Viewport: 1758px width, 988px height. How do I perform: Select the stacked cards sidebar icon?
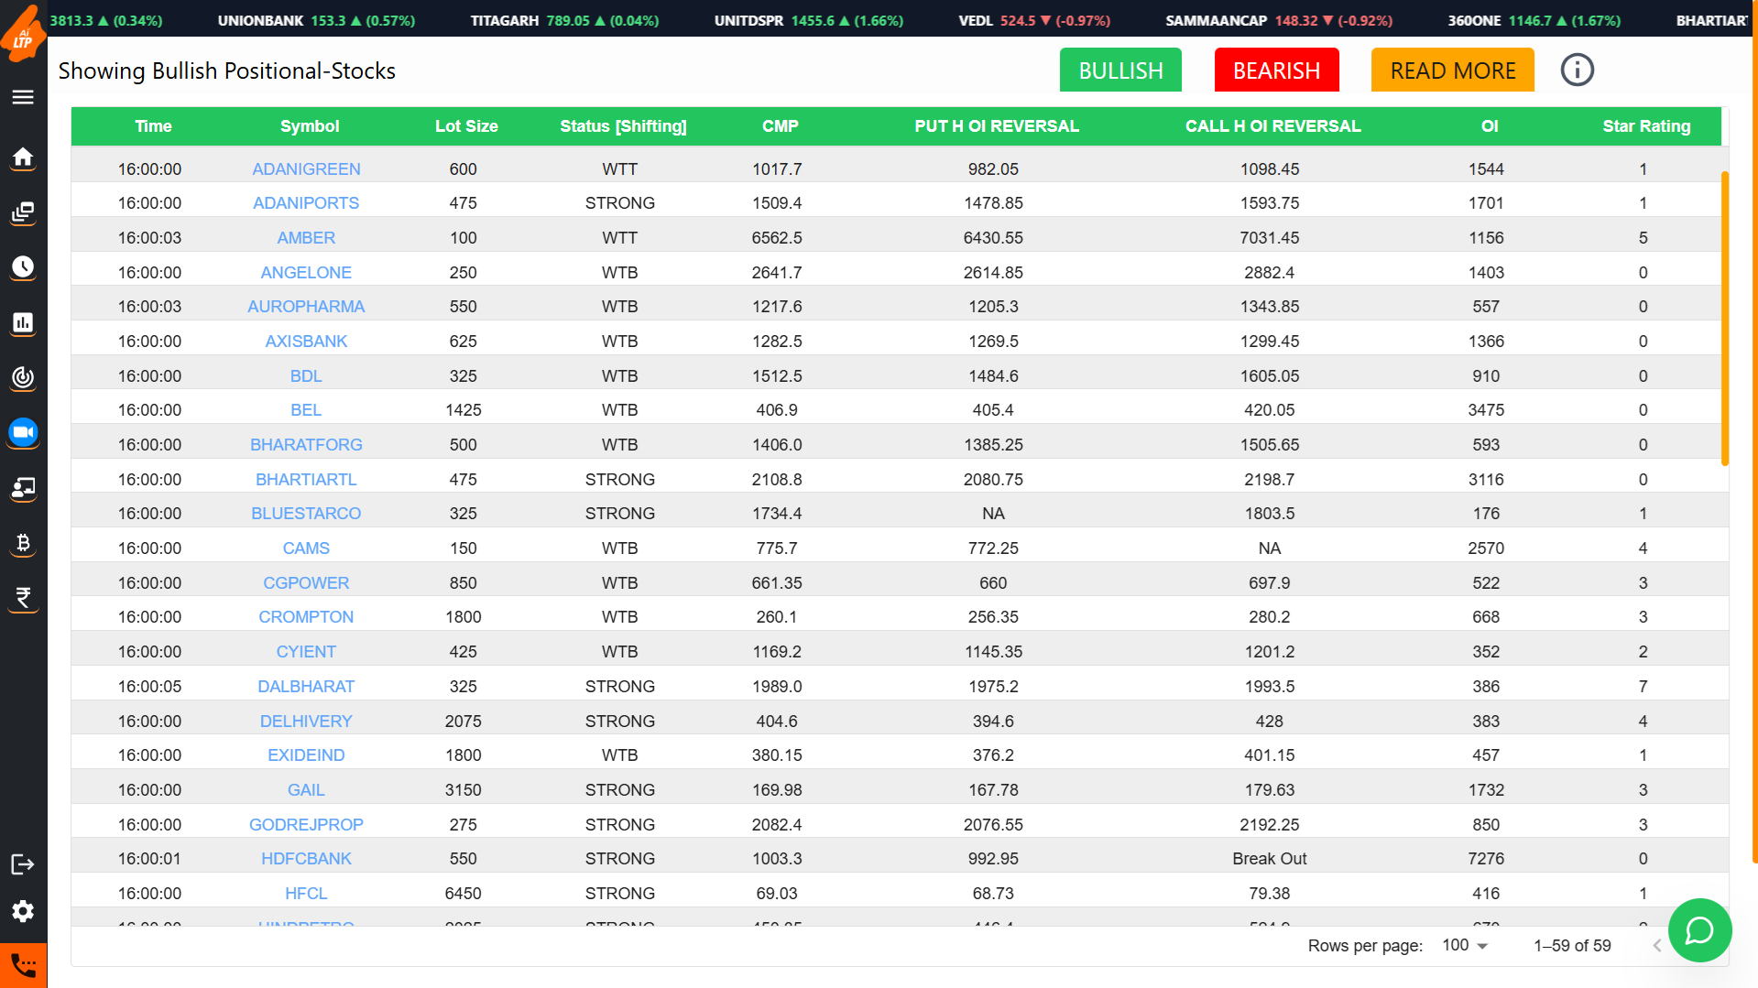tap(23, 212)
